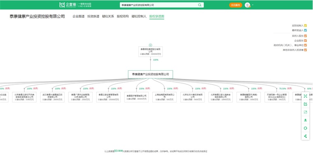This screenshot has height=155, width=313.
Task: Click the page title 泰康健康产业投资控股有限公司
Action: [37, 16]
